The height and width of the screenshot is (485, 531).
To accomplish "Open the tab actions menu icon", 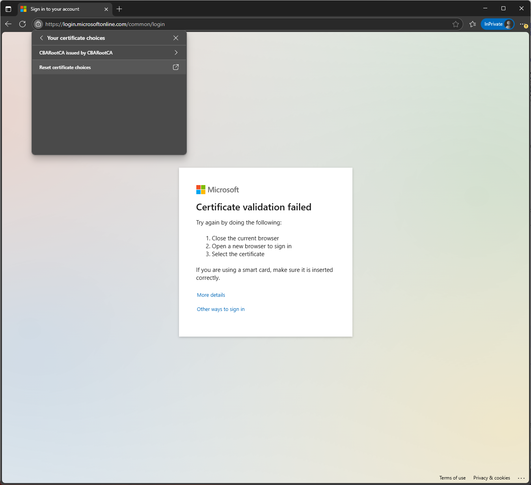I will point(8,9).
